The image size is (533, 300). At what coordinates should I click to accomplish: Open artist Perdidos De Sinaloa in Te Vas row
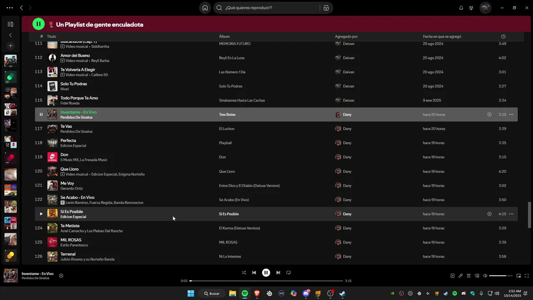pyautogui.click(x=76, y=132)
